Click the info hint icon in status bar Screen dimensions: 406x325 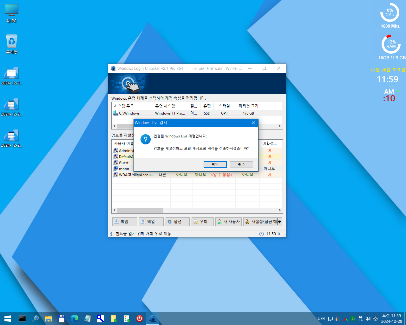[111, 234]
